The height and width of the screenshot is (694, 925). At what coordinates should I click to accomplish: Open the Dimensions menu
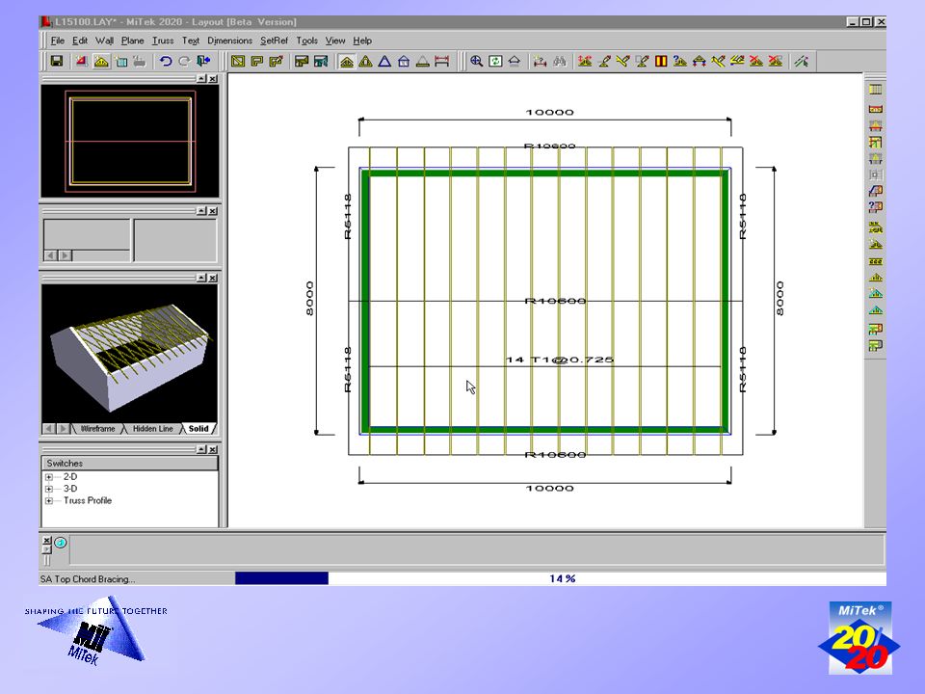[229, 40]
